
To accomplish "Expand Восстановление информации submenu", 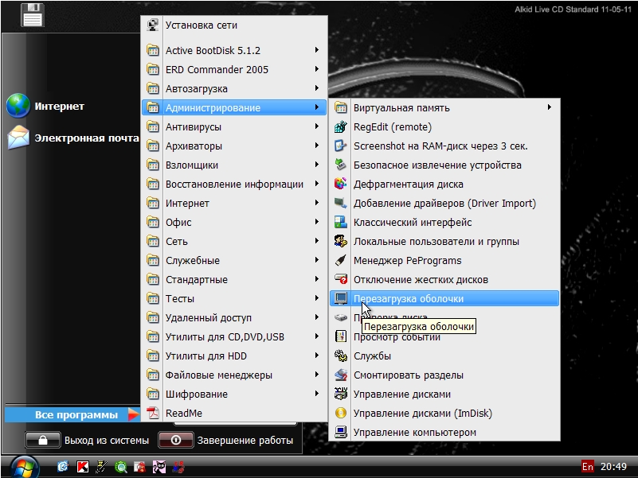I will point(234,185).
